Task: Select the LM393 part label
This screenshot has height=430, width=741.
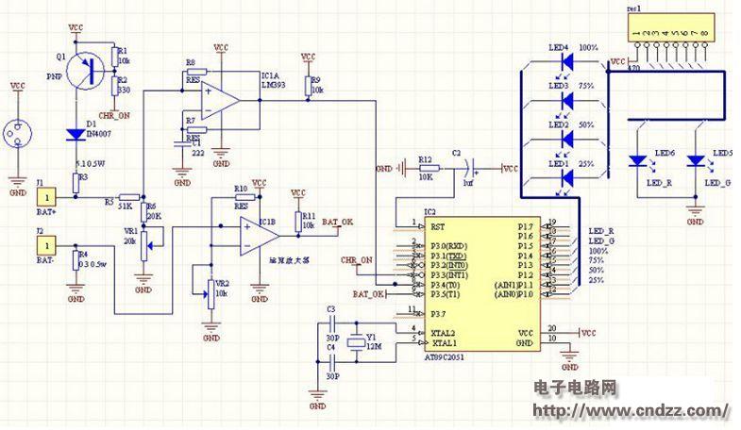Action: pyautogui.click(x=273, y=86)
